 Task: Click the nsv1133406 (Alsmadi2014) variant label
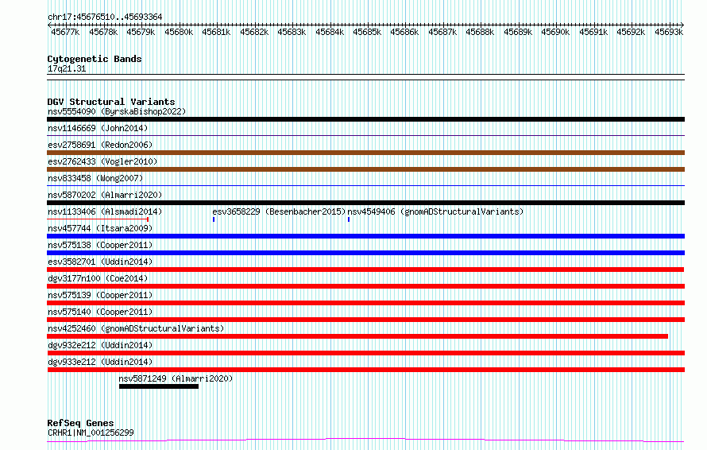104,211
